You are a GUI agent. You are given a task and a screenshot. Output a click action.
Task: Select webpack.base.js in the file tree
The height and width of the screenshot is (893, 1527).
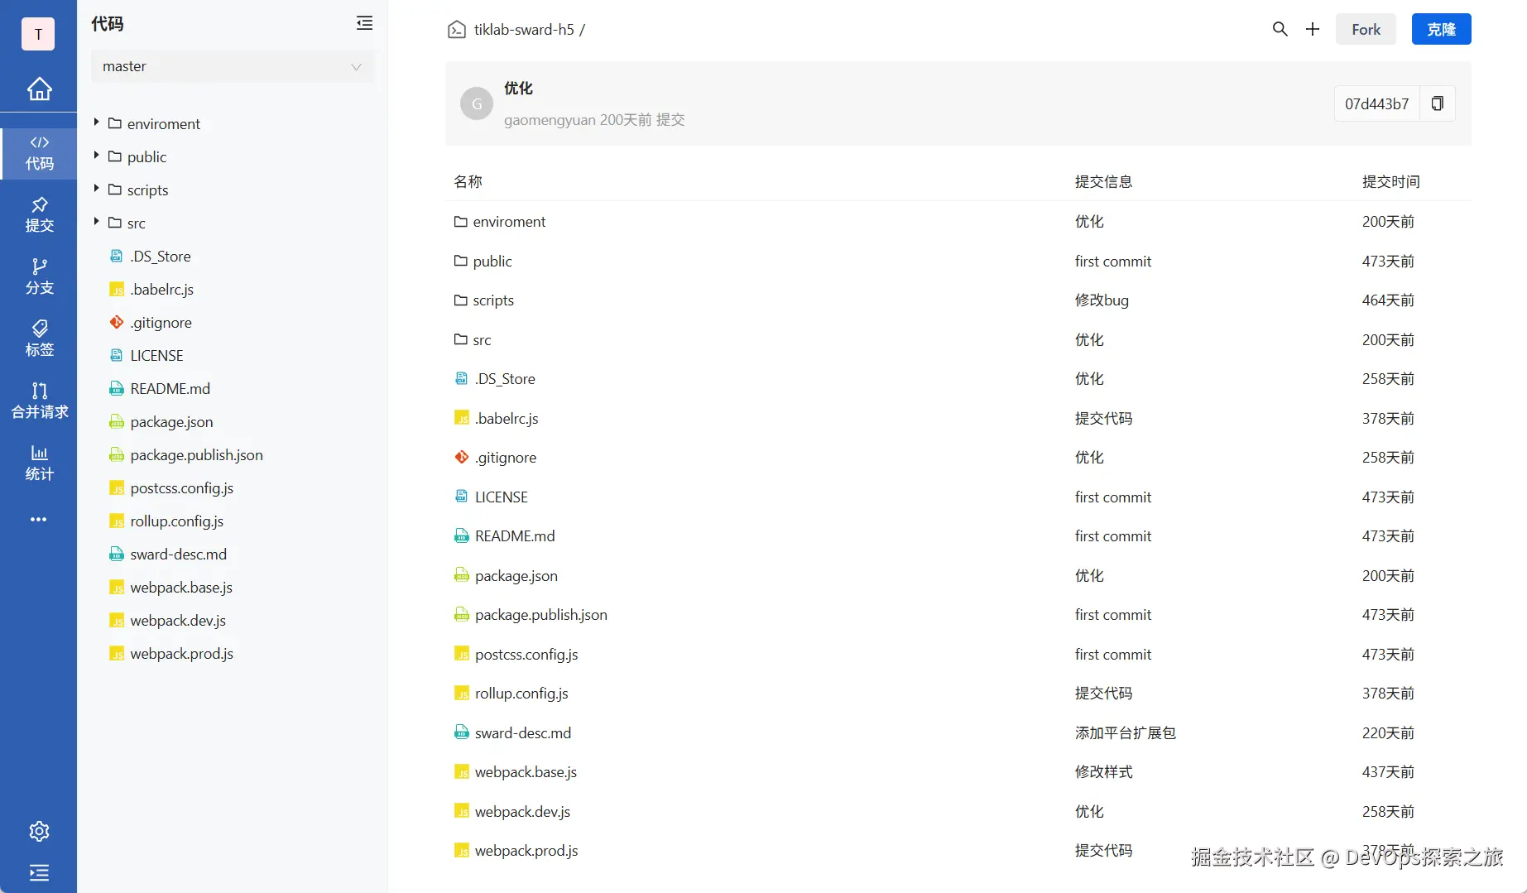(181, 588)
